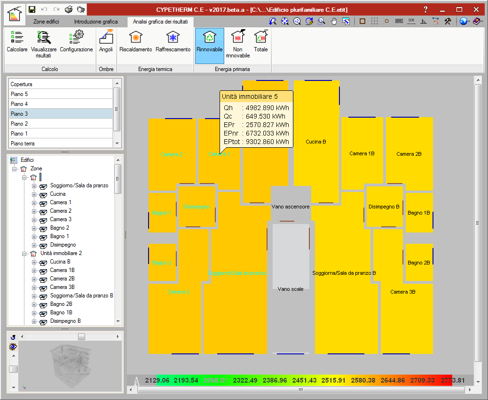Toggle the grid display icon
Viewport: 488px width, 400px height.
(374, 21)
